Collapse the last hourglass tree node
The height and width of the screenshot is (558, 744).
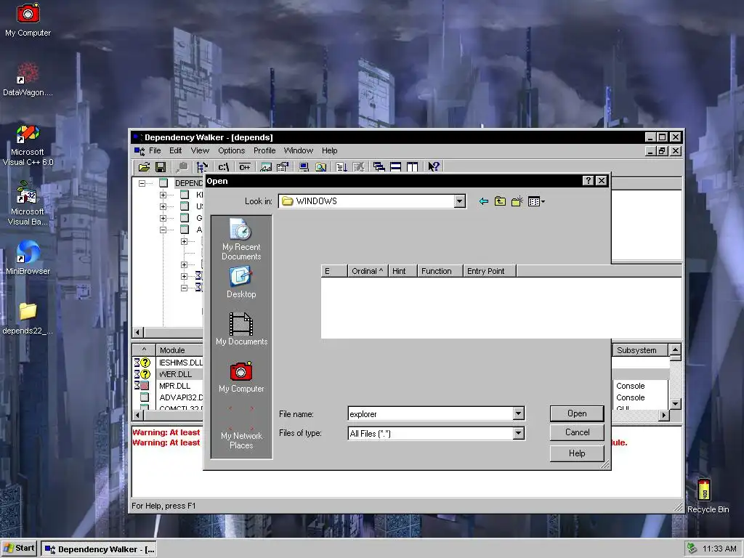click(x=184, y=288)
